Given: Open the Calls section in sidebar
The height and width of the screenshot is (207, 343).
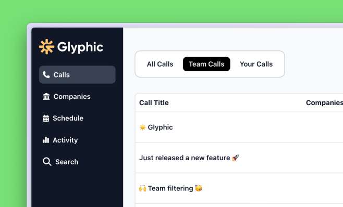Looking at the screenshot, I should coord(77,75).
